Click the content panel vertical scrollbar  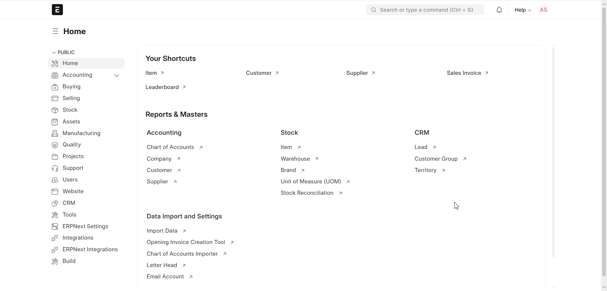click(553, 151)
